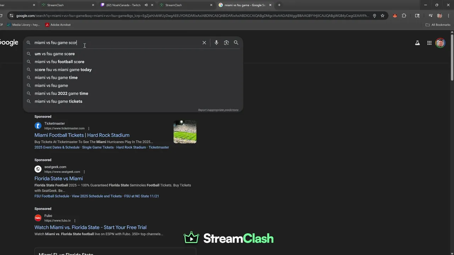The width and height of the screenshot is (454, 255).
Task: Submit search with the magnifier icon
Action: [x=236, y=42]
